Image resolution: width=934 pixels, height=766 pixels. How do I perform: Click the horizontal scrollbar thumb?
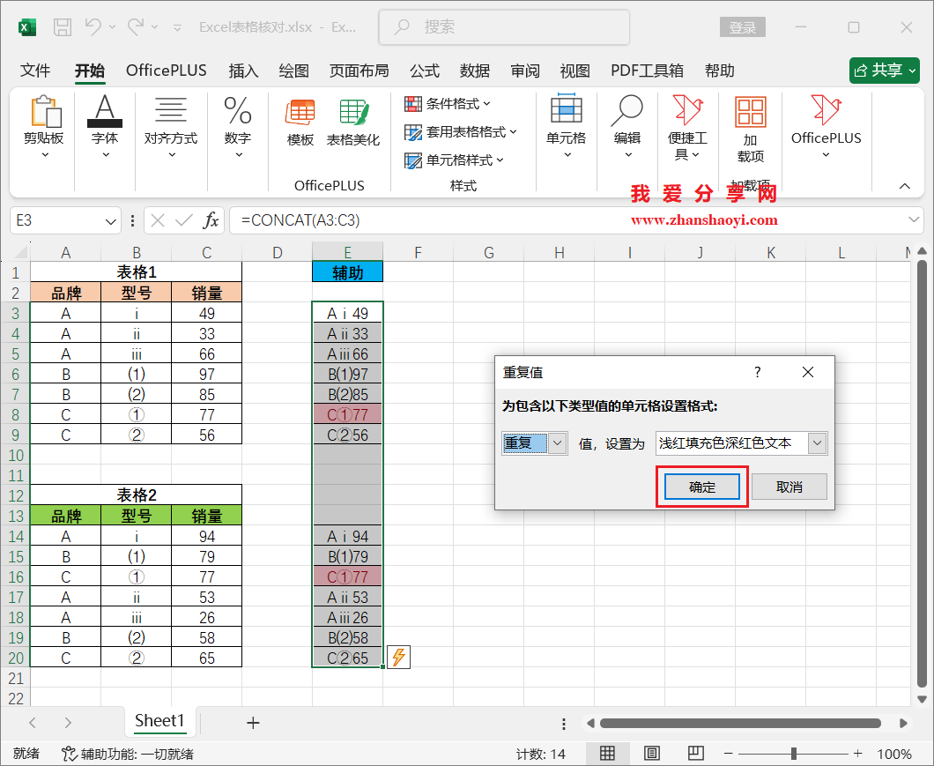tap(740, 723)
